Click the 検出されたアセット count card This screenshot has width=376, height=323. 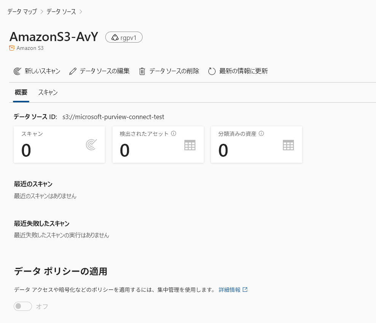pyautogui.click(x=158, y=145)
